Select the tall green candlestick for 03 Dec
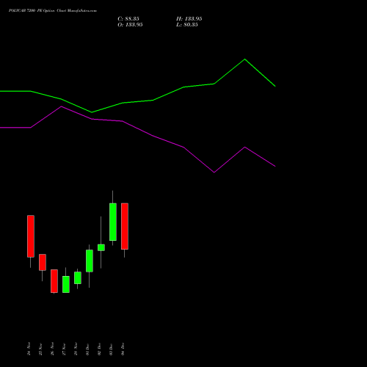 point(113,222)
